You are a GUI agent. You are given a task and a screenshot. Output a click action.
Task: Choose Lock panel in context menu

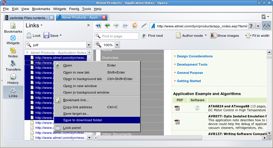(x=97, y=128)
